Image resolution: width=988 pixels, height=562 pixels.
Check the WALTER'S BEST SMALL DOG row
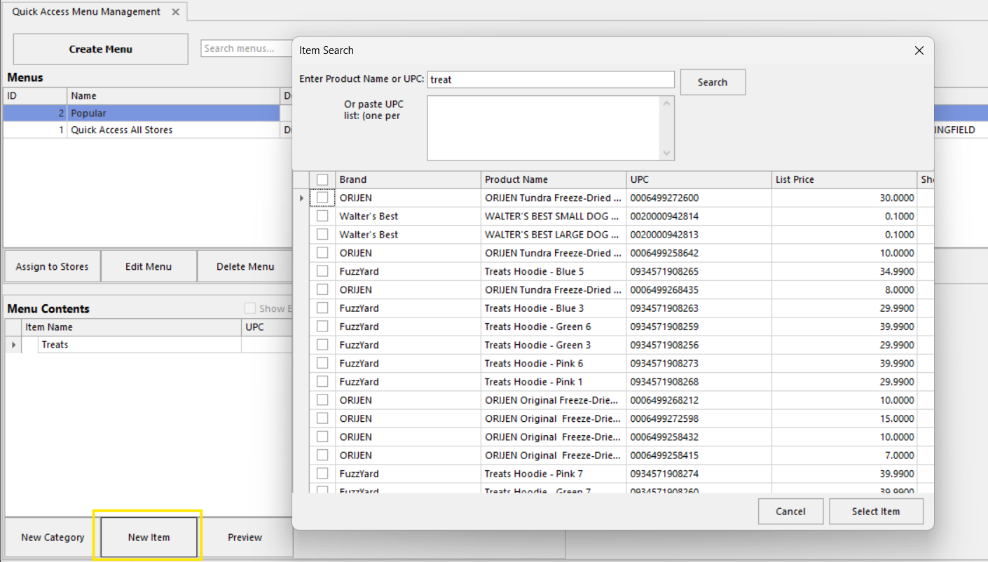[x=322, y=217]
